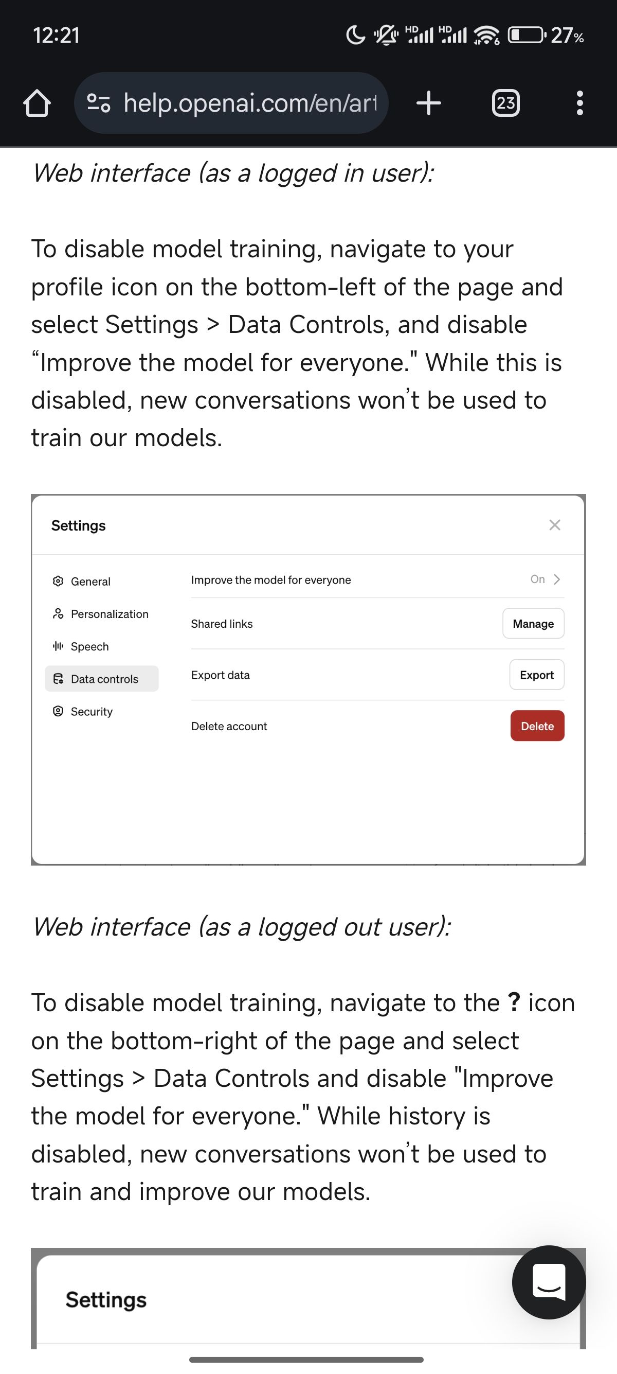Screen dimensions: 617x1374
Task: Select Security in settings sidebar
Action: 91,712
